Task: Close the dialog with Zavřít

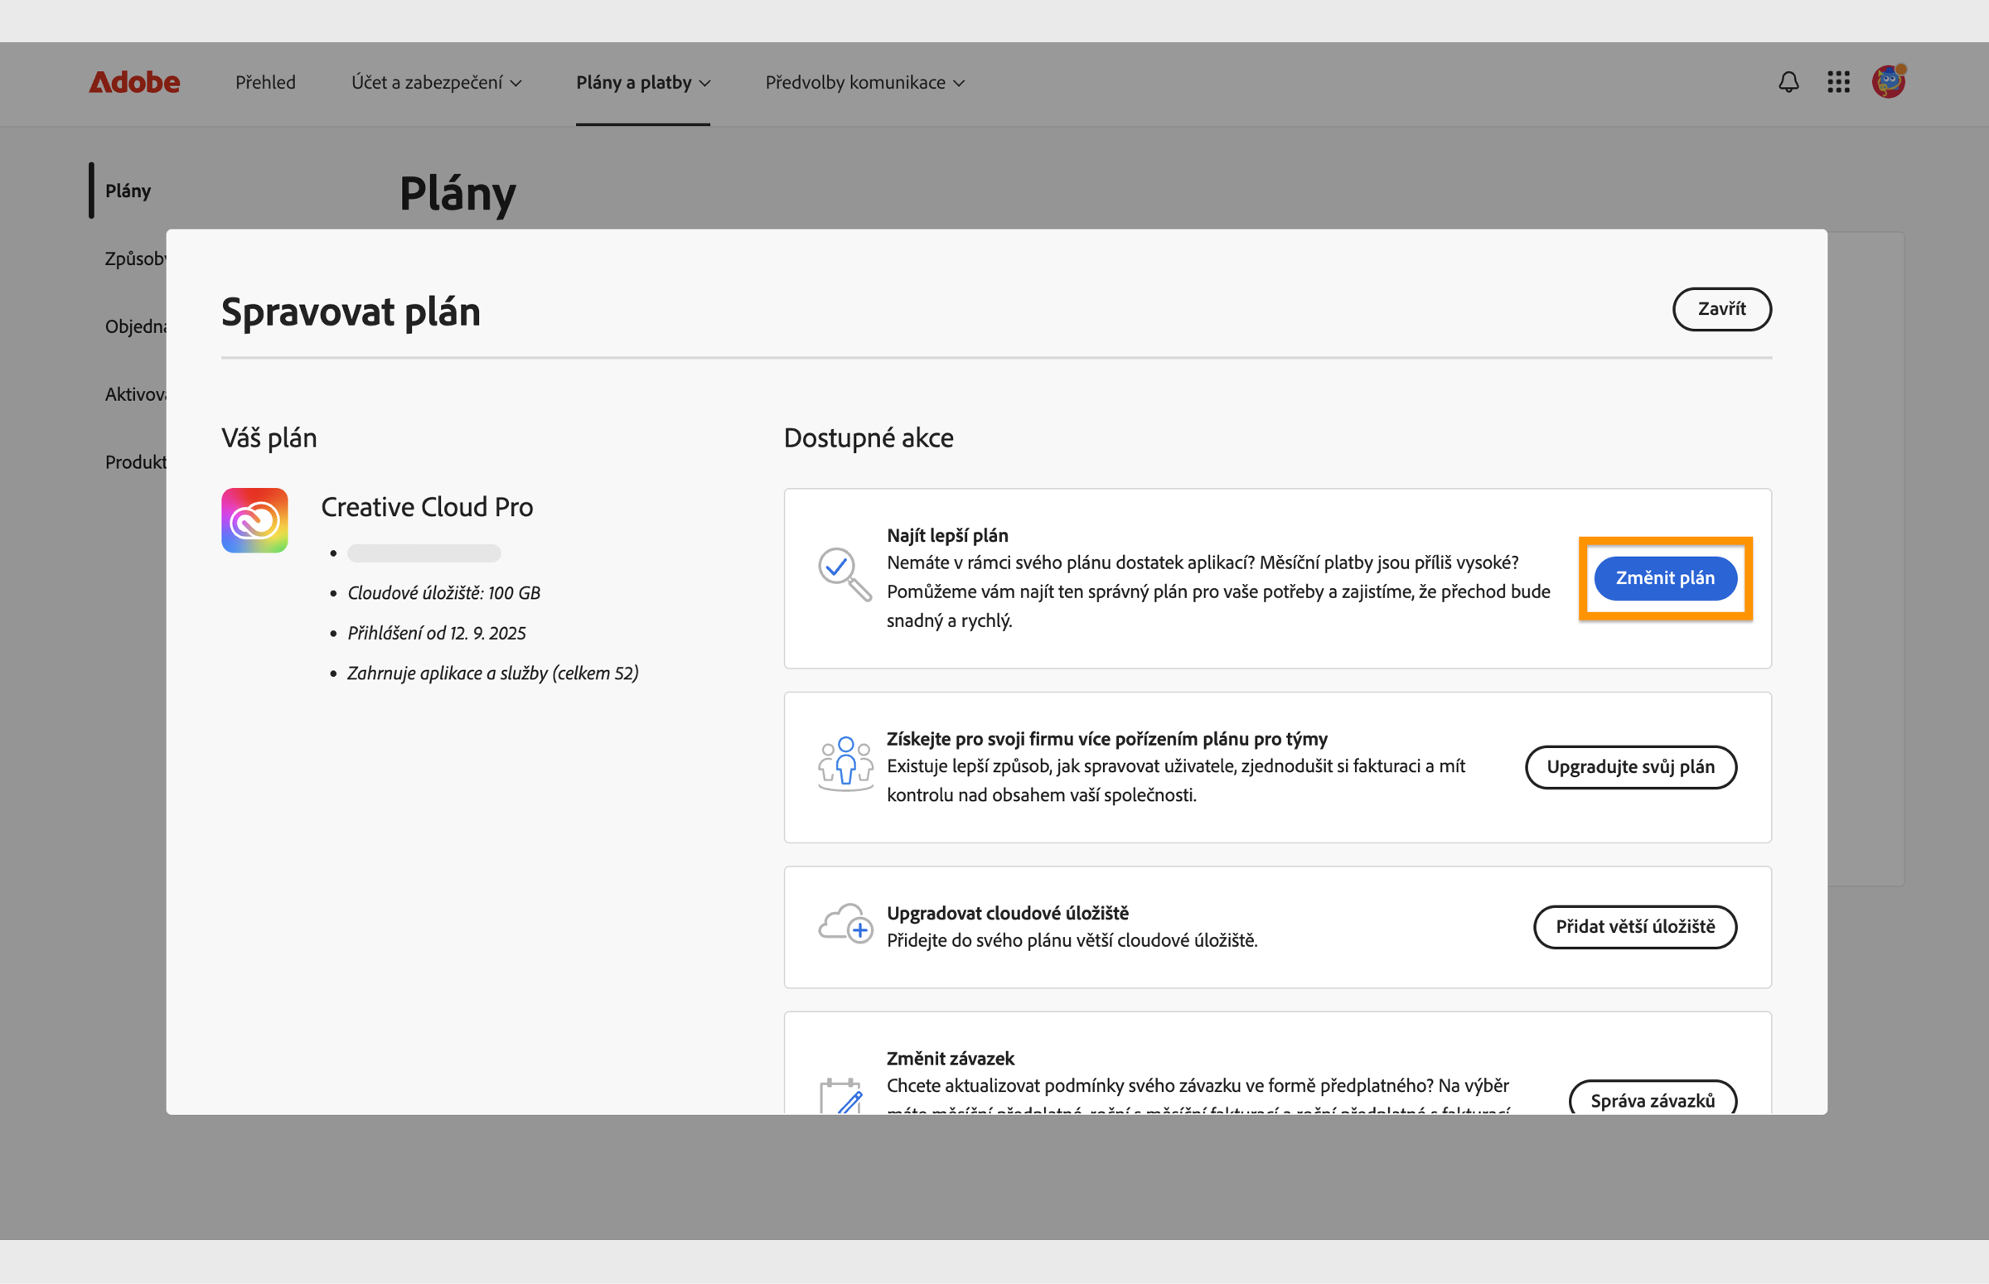Action: pyautogui.click(x=1721, y=309)
